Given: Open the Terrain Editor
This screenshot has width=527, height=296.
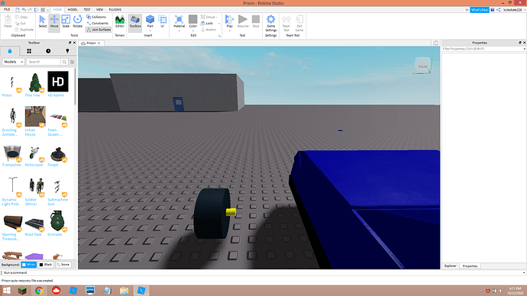Looking at the screenshot, I should (x=120, y=21).
